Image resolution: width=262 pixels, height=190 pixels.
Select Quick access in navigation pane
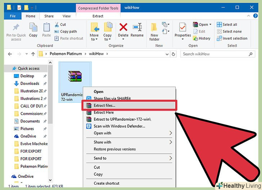click(26, 68)
